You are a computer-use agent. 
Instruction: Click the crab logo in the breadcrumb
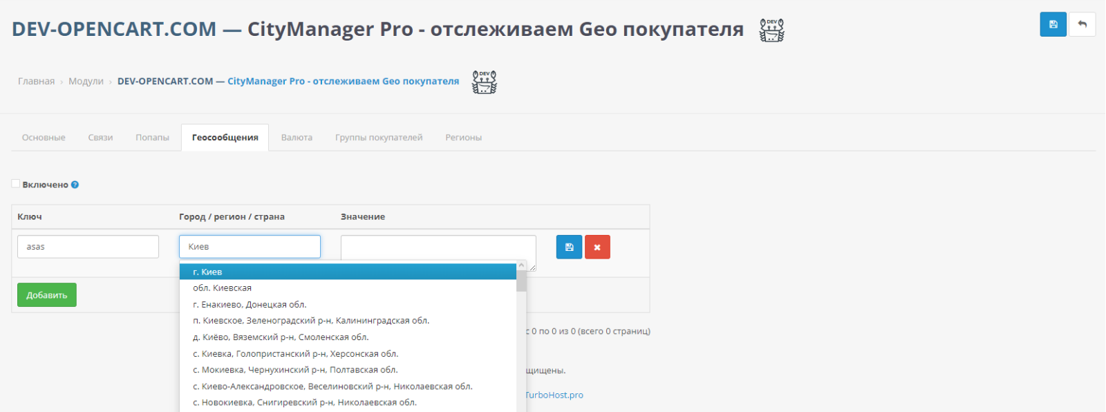coord(484,82)
